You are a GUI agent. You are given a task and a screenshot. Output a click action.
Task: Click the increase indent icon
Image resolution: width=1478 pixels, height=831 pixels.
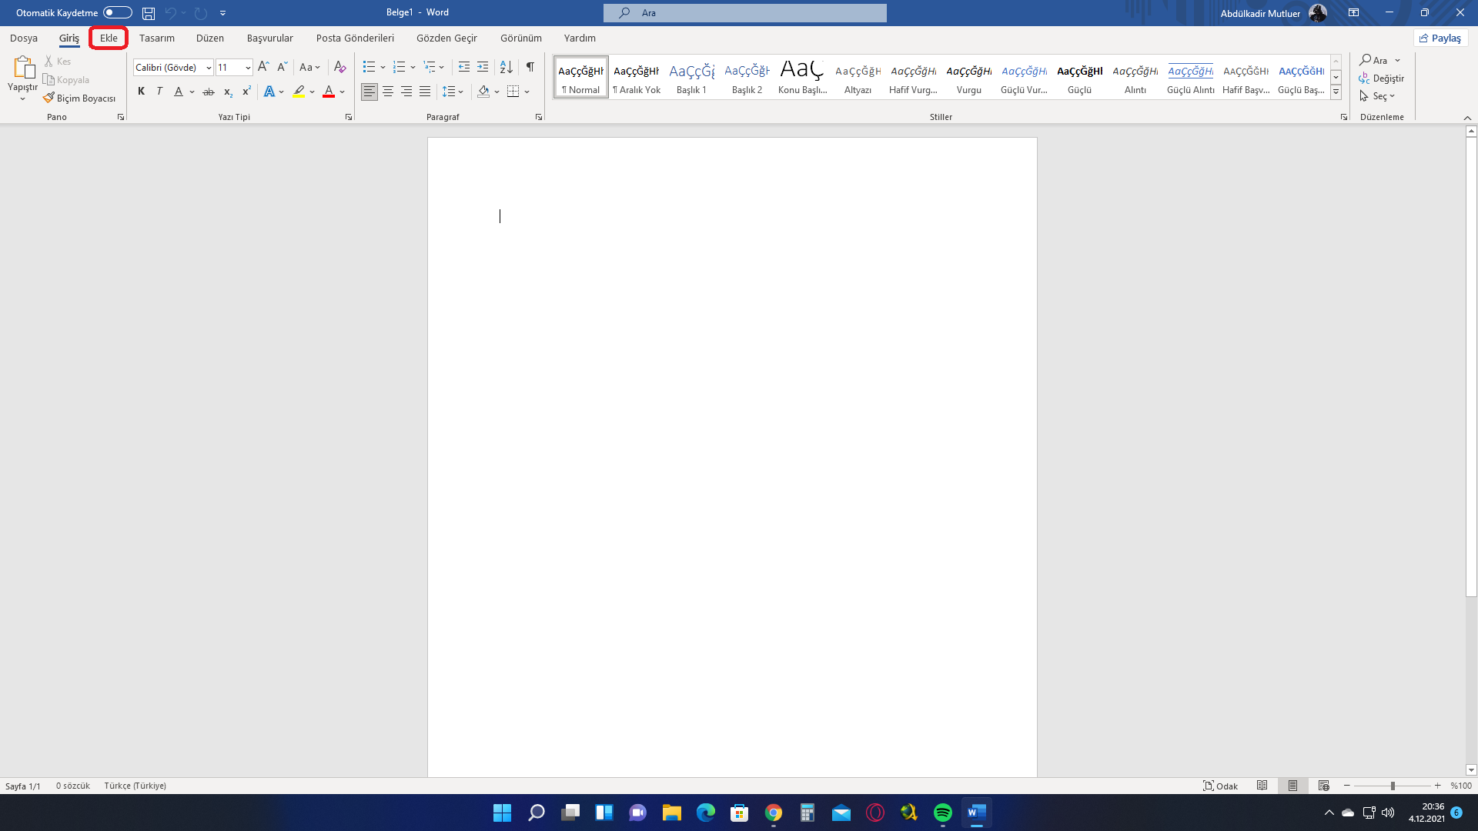point(483,67)
